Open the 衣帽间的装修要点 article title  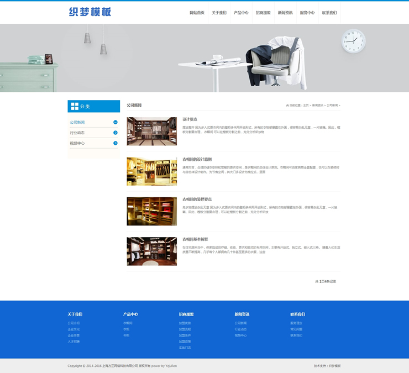click(x=197, y=199)
